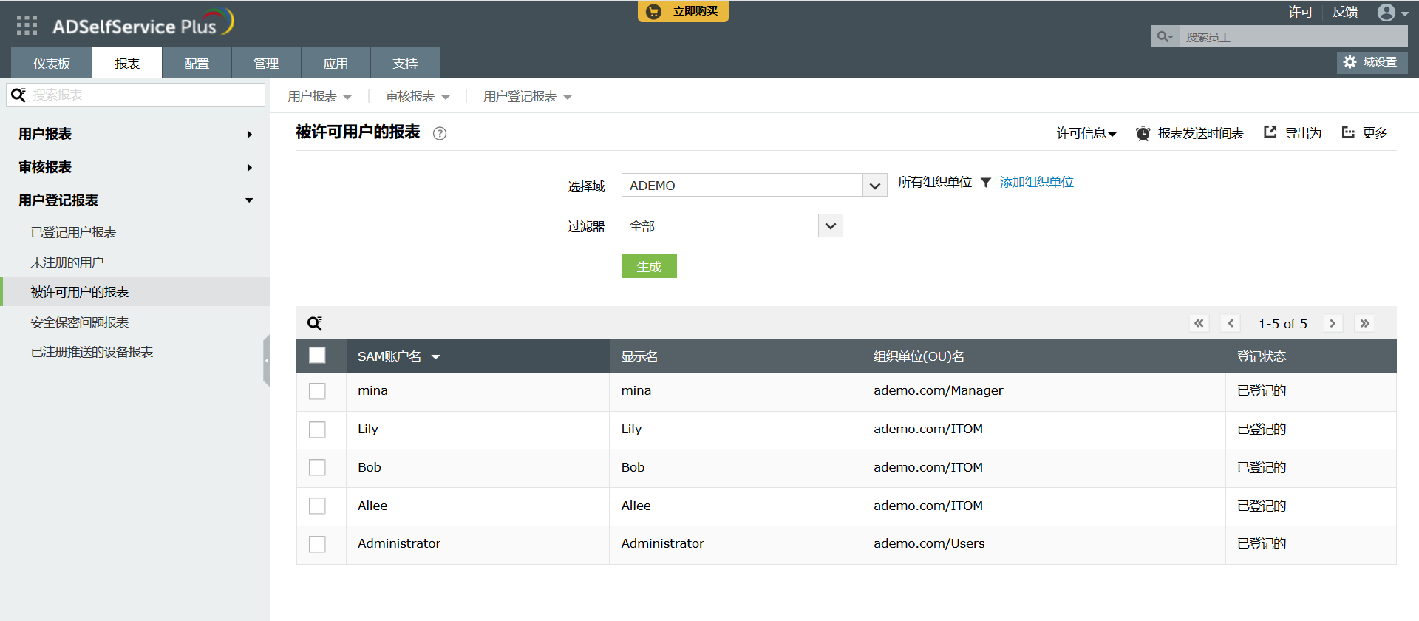The height and width of the screenshot is (621, 1419).
Task: Click the help question mark icon
Action: pos(440,134)
